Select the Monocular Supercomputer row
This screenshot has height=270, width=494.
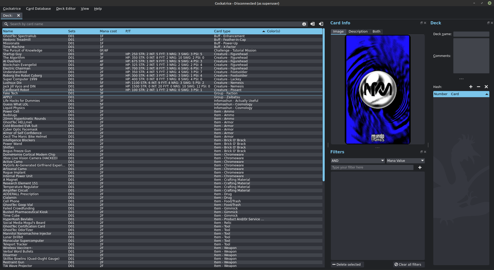tap(162, 241)
